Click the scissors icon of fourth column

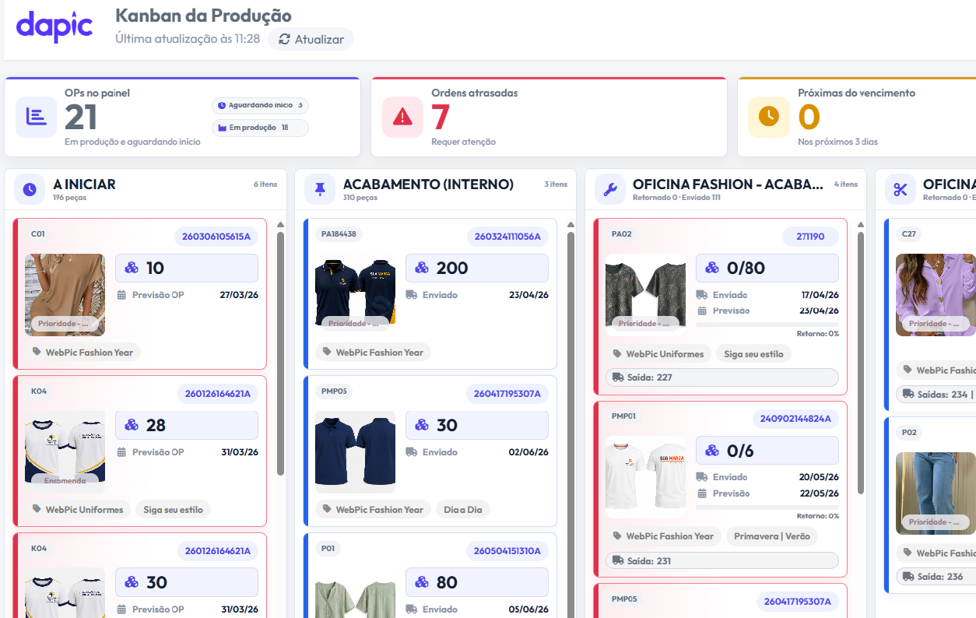click(901, 189)
